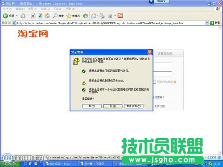The width and height of the screenshot is (223, 167).
Task: Expand the address bar history dropdown
Action: (206, 23)
